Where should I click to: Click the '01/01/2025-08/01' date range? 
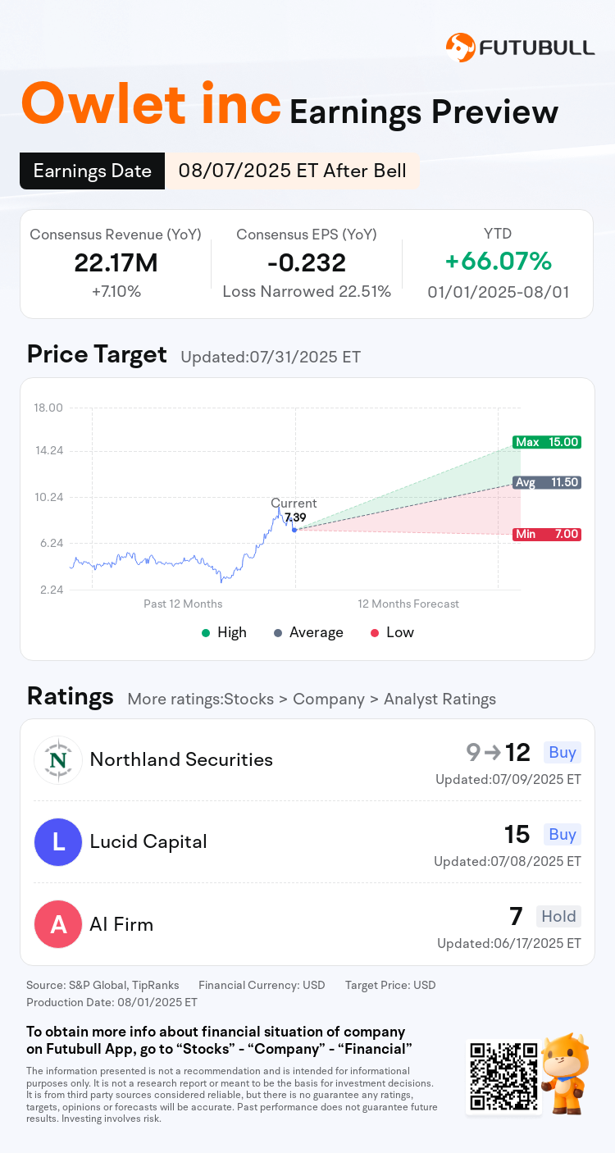click(x=498, y=291)
